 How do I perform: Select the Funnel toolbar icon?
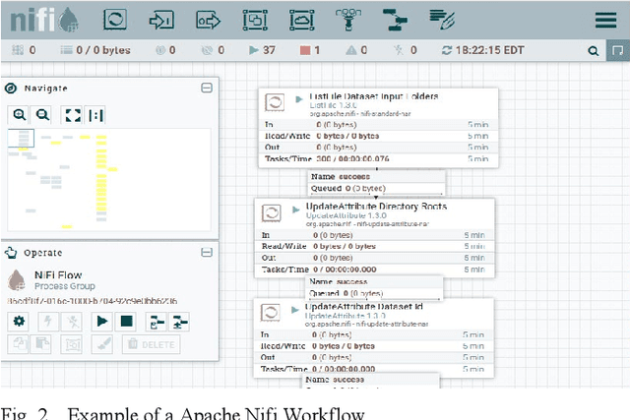(347, 20)
